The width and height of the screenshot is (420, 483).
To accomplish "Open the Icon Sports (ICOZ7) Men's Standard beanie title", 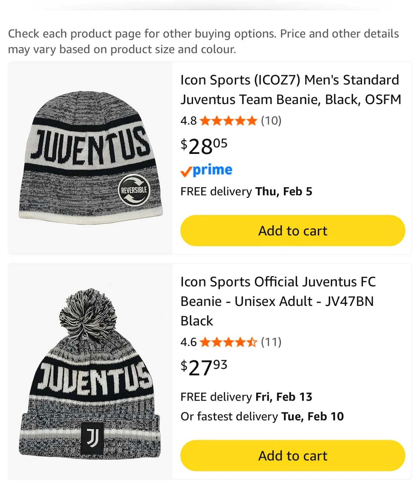I will (x=290, y=90).
